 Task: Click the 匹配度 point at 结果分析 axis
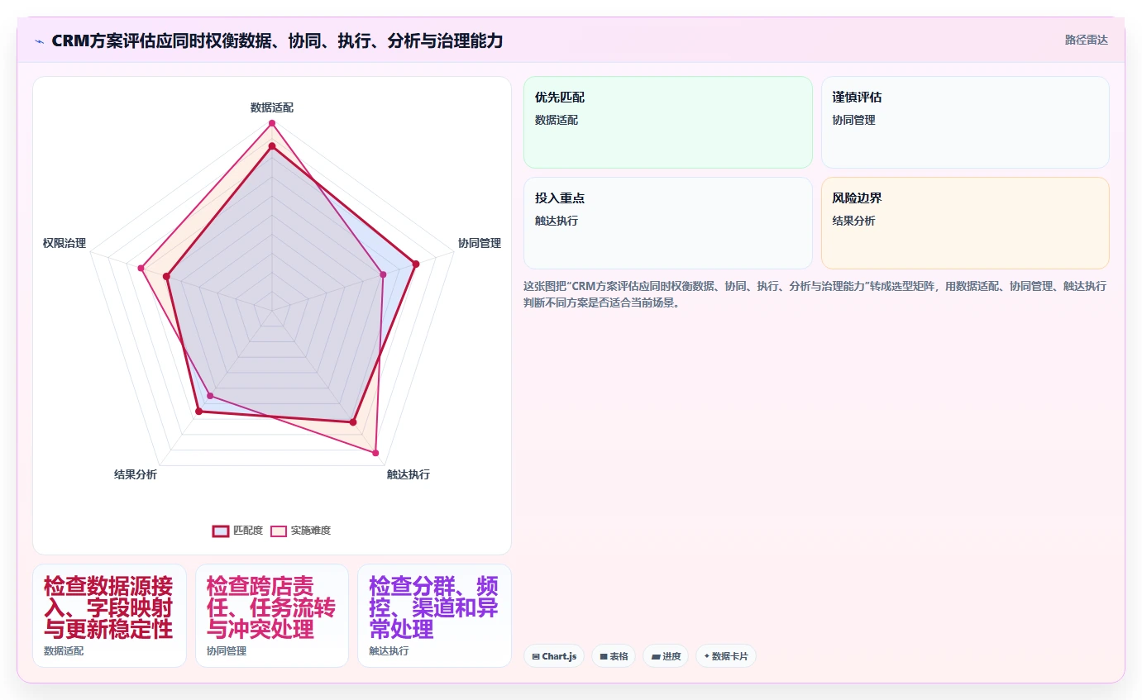(x=198, y=411)
